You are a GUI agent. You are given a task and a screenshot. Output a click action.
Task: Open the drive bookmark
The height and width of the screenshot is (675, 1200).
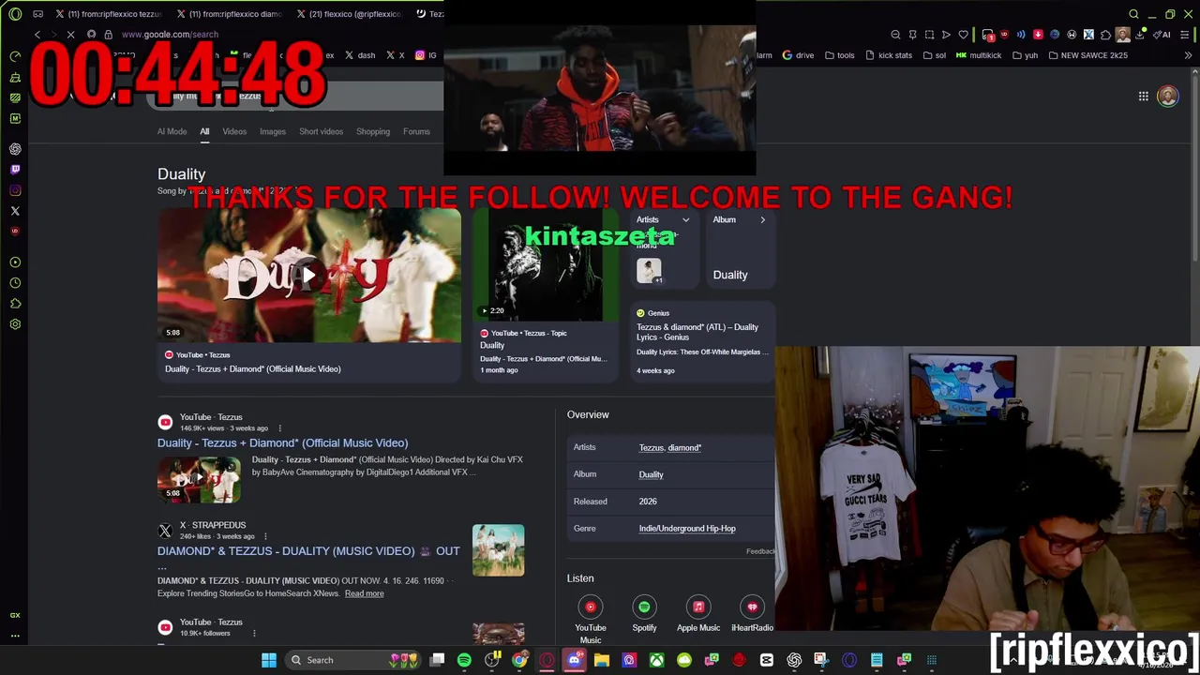click(798, 55)
